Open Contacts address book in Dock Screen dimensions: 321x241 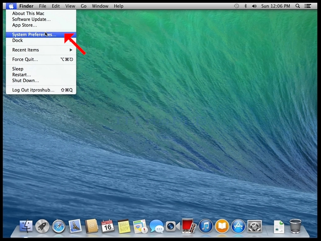coord(91,226)
